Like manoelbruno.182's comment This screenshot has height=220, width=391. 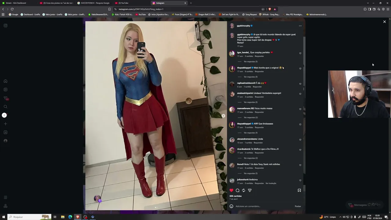coord(300,109)
